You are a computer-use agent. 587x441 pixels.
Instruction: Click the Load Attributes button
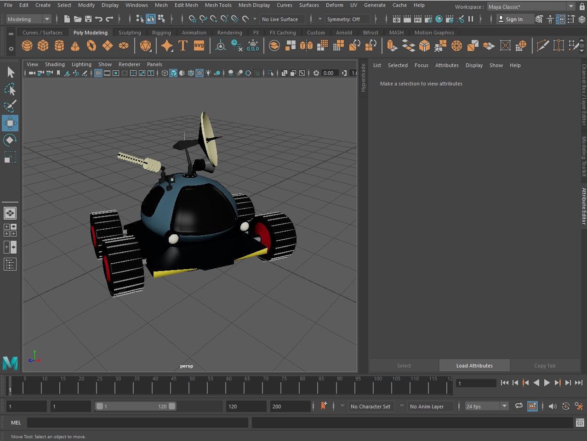pyautogui.click(x=474, y=366)
